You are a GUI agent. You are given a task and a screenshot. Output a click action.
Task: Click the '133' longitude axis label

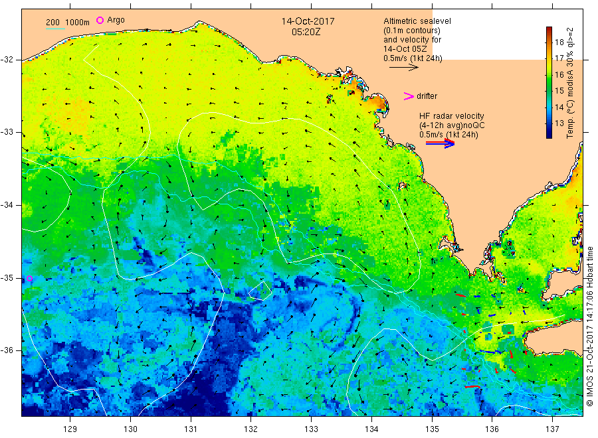point(311,429)
